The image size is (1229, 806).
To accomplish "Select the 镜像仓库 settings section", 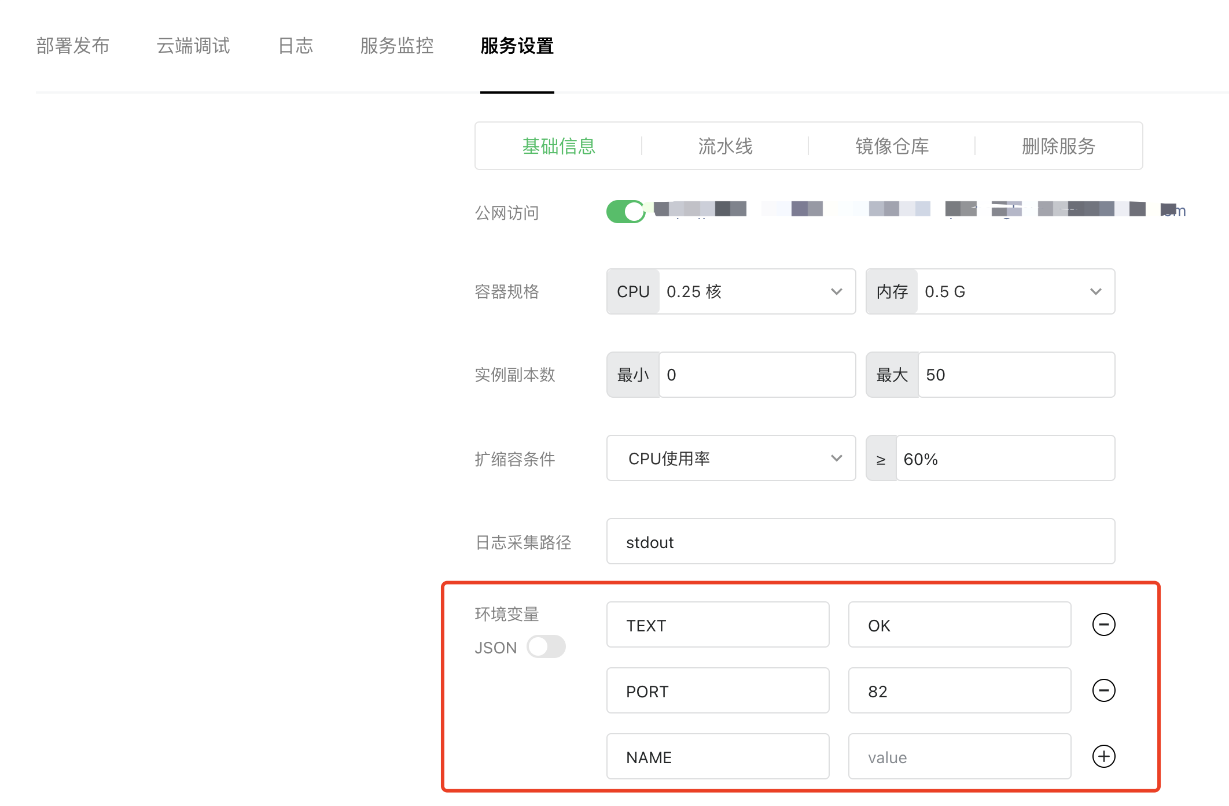I will 892,146.
